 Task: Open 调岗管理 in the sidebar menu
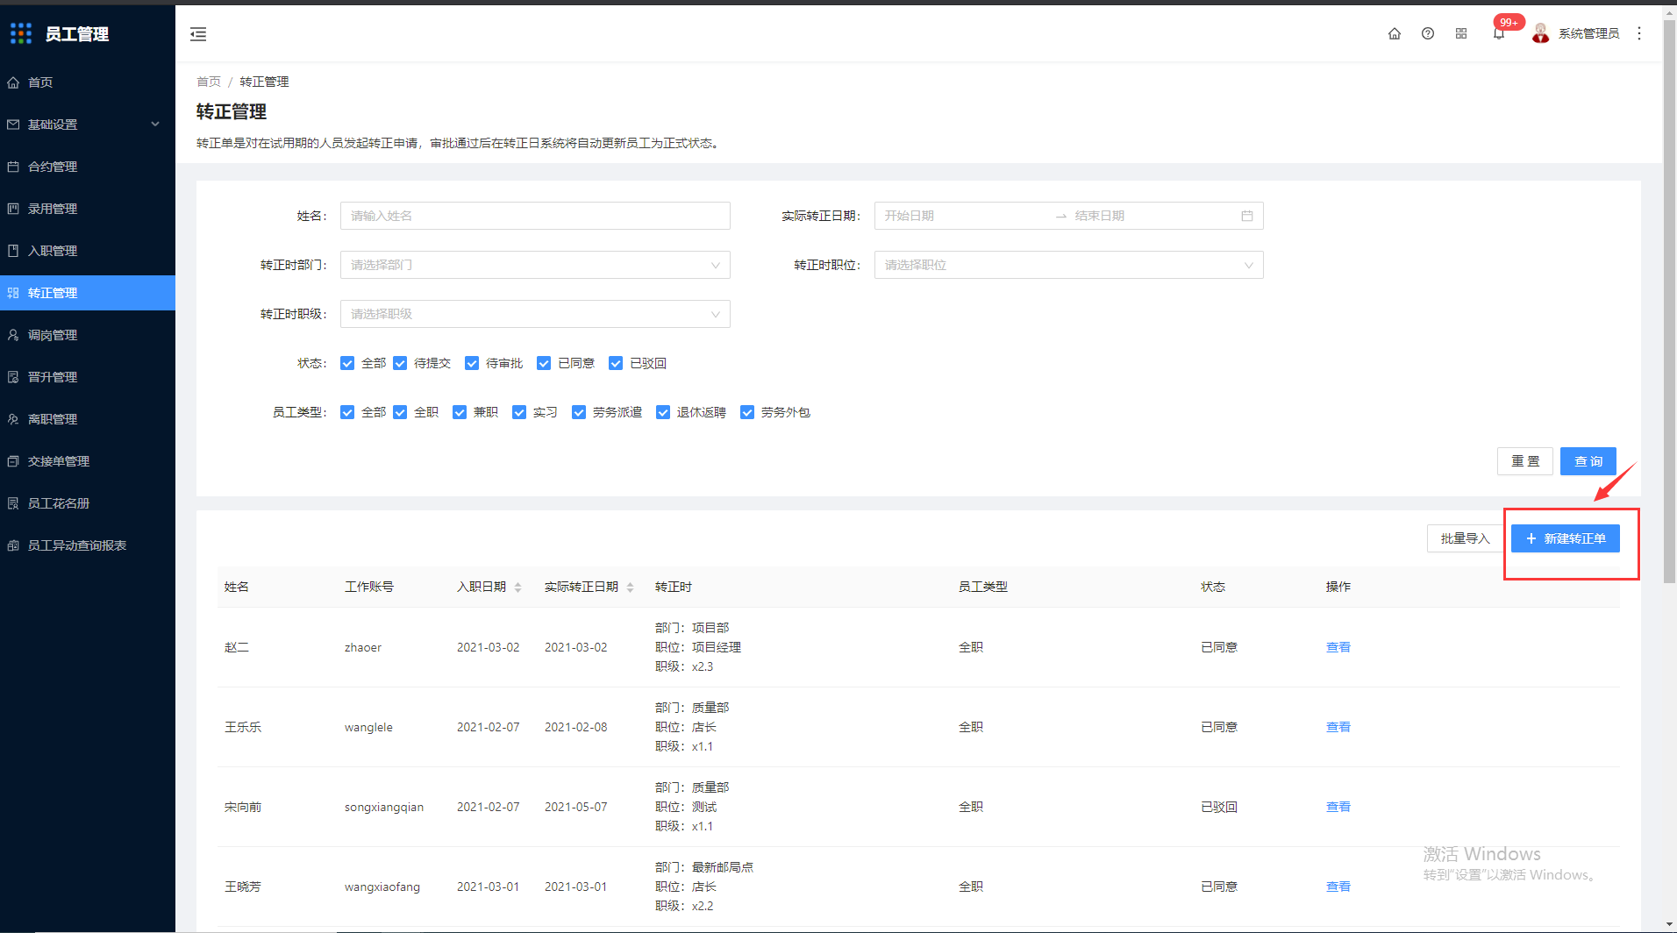[x=88, y=335]
